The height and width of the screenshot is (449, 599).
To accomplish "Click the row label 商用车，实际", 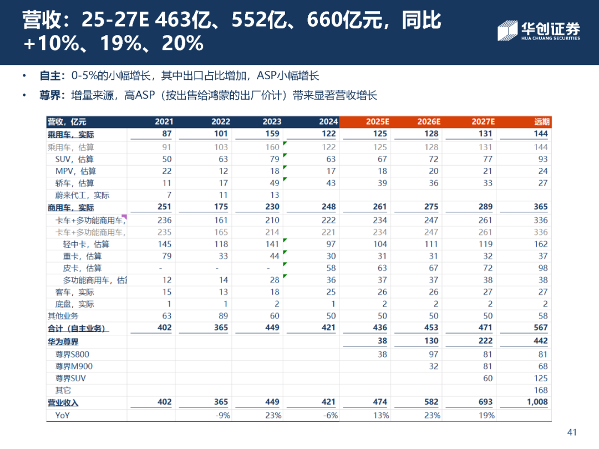I will tap(70, 208).
